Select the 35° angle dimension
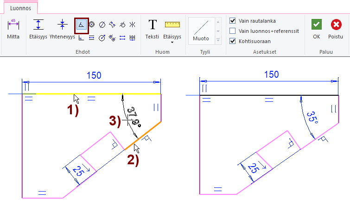Screen dimensions: 350x205 click(x=312, y=118)
